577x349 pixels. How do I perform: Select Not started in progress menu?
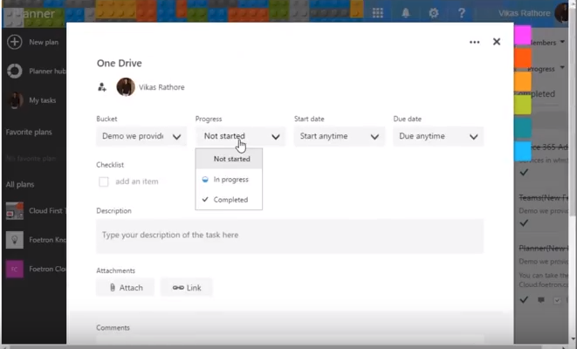[229, 159]
